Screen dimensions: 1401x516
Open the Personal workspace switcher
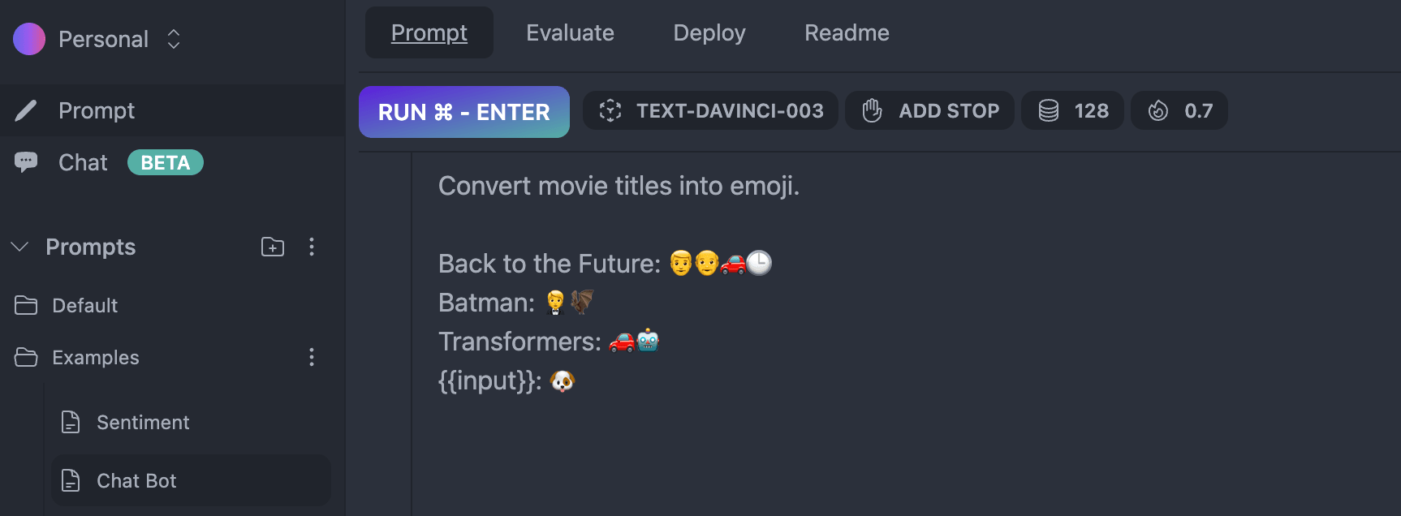97,39
